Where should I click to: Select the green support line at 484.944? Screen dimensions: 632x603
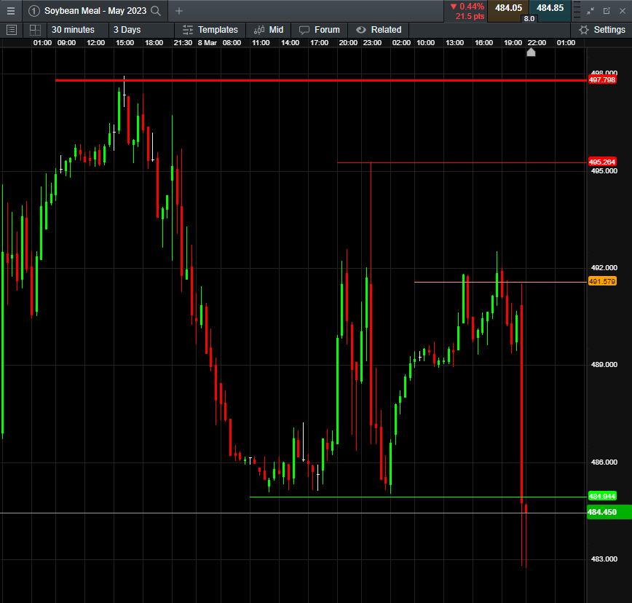[x=418, y=497]
